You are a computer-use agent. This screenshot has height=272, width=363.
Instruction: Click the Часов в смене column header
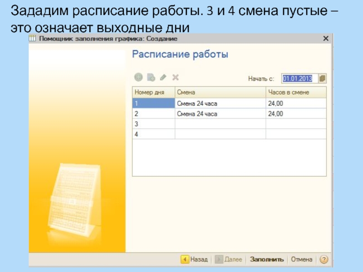click(x=296, y=92)
